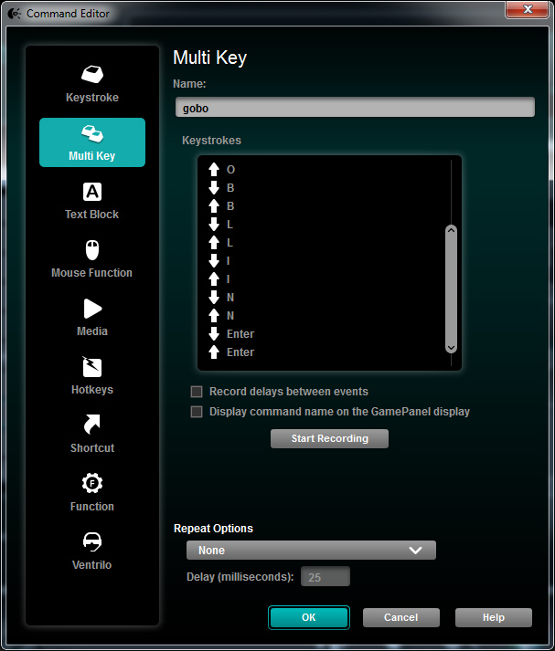Enable Record delays between events checkbox
This screenshot has height=651, width=555.
pyautogui.click(x=197, y=392)
